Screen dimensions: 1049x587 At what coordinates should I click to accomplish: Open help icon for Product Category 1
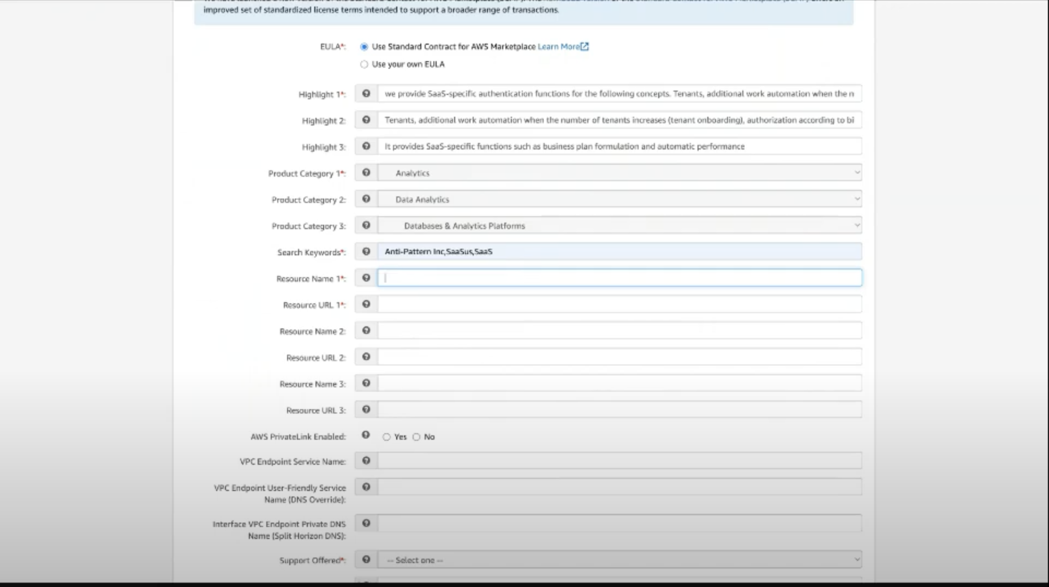point(366,172)
